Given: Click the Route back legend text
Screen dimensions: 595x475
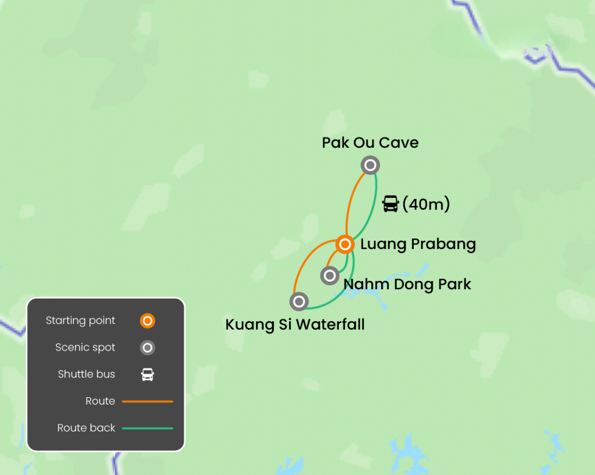Looking at the screenshot, I should (86, 428).
